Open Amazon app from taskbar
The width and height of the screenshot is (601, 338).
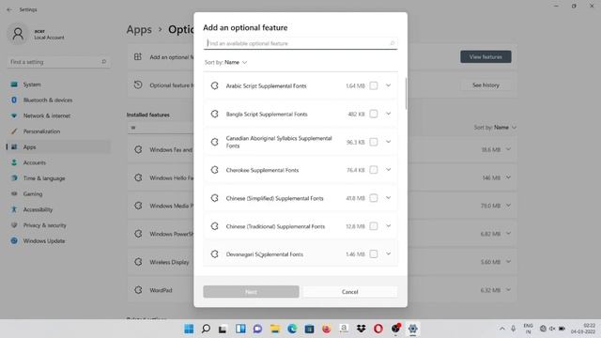click(x=344, y=329)
